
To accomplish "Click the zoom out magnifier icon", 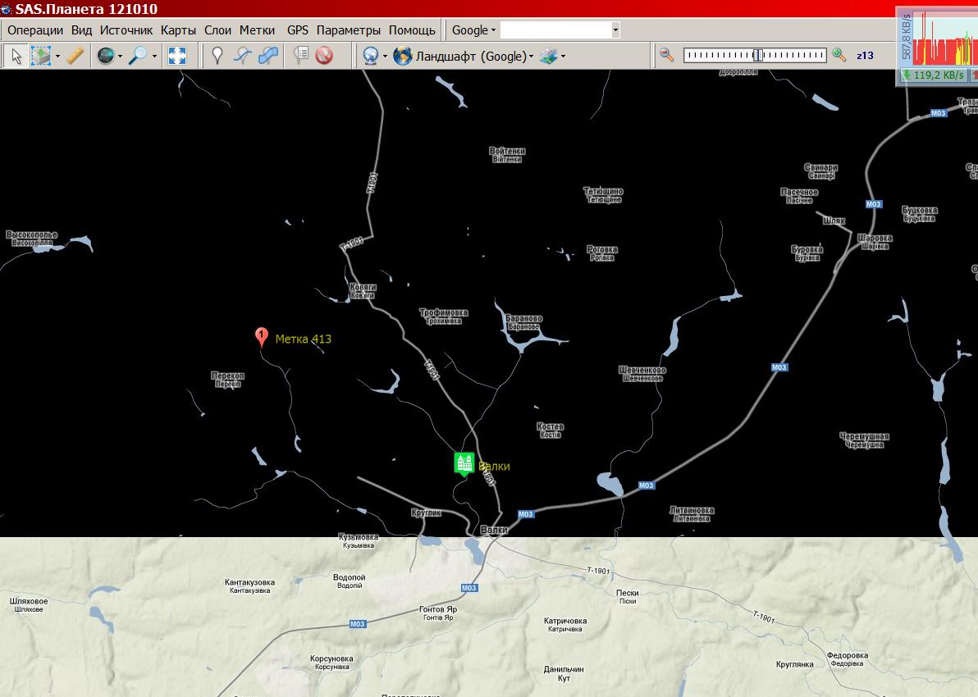I will coord(667,55).
